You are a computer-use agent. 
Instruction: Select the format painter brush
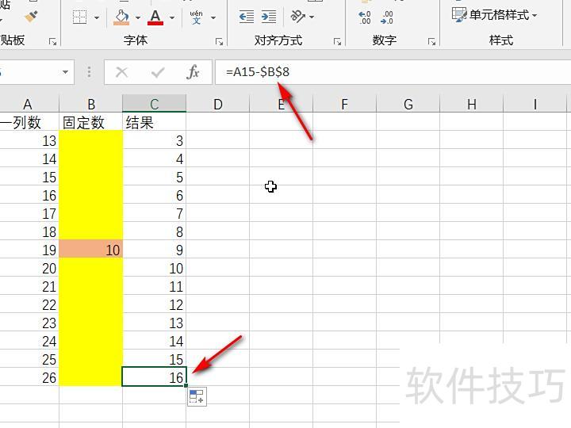[x=31, y=17]
